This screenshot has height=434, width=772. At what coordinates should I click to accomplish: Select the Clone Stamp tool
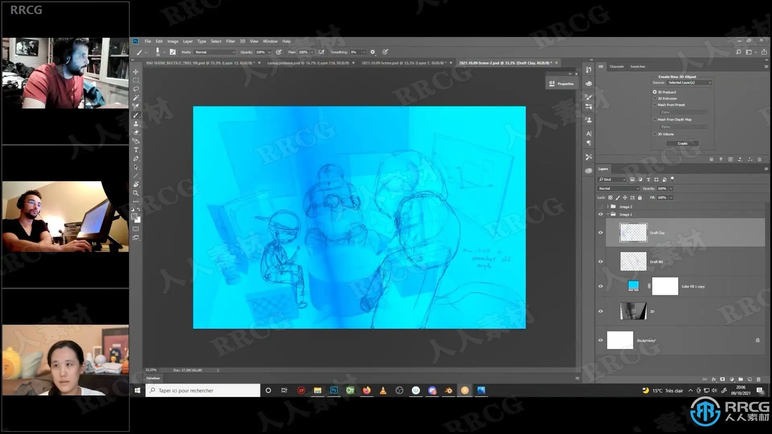pos(136,124)
